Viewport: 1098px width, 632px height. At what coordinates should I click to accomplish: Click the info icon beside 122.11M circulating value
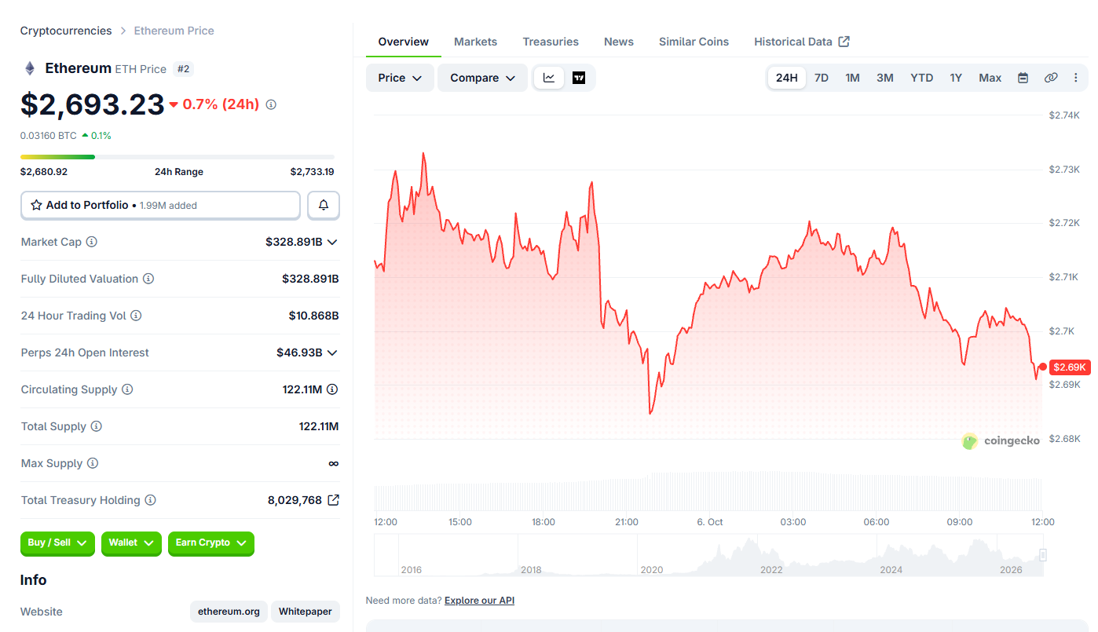[x=332, y=389]
